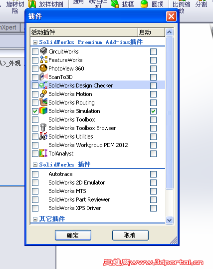
Task: Select the SolidWorks XPS Driver text
Action: tap(75, 208)
